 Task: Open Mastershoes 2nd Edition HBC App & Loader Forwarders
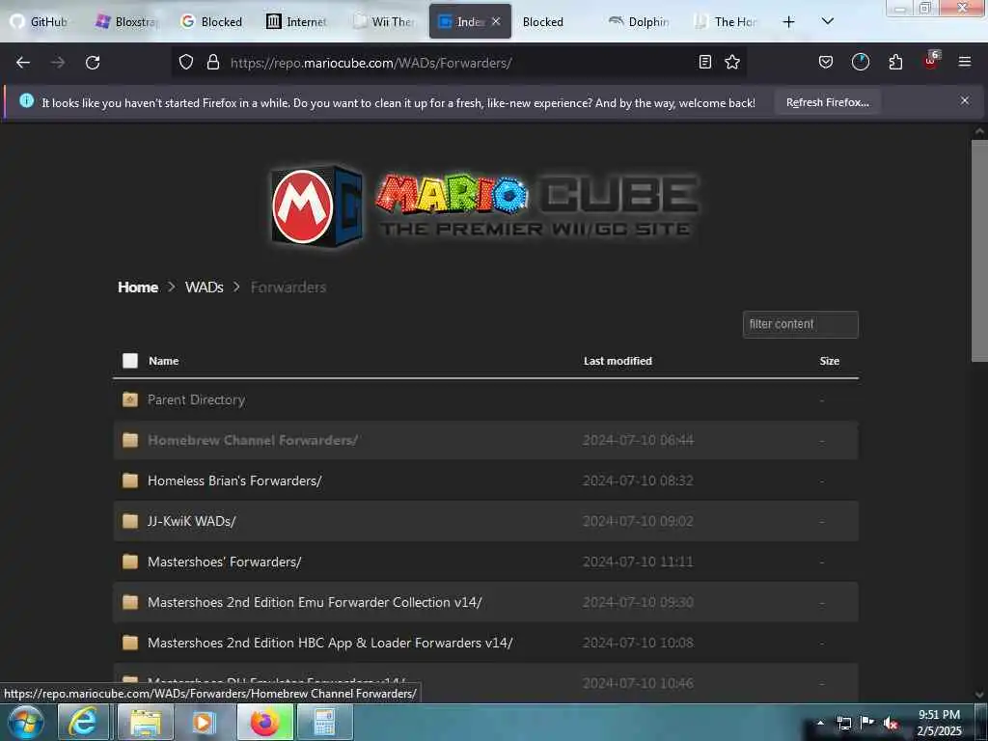coord(330,643)
